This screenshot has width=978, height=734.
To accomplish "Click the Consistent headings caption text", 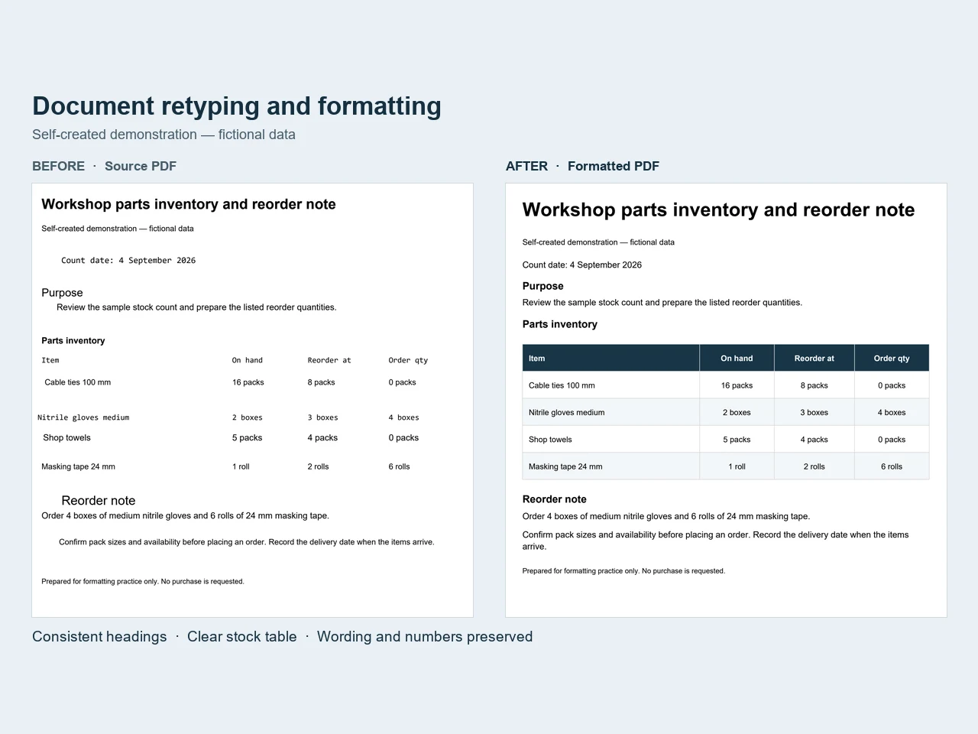I will coord(99,637).
